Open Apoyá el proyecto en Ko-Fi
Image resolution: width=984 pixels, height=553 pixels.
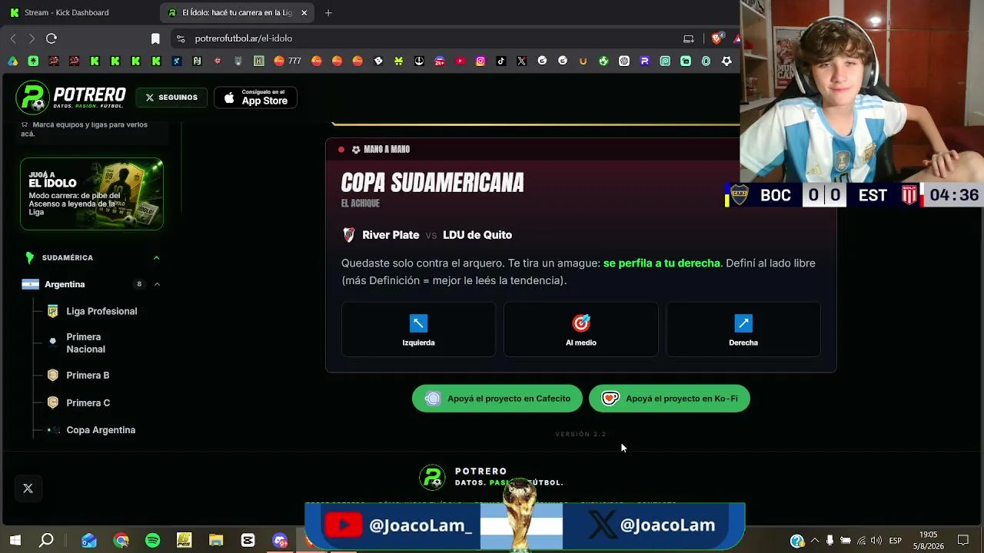coord(670,399)
